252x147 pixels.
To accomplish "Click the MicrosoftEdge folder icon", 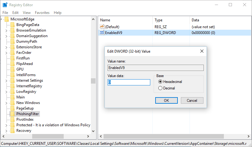I will [x=6, y=19].
